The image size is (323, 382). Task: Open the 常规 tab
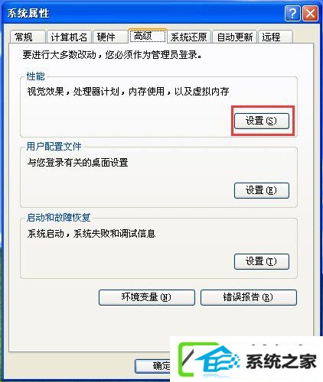(28, 37)
